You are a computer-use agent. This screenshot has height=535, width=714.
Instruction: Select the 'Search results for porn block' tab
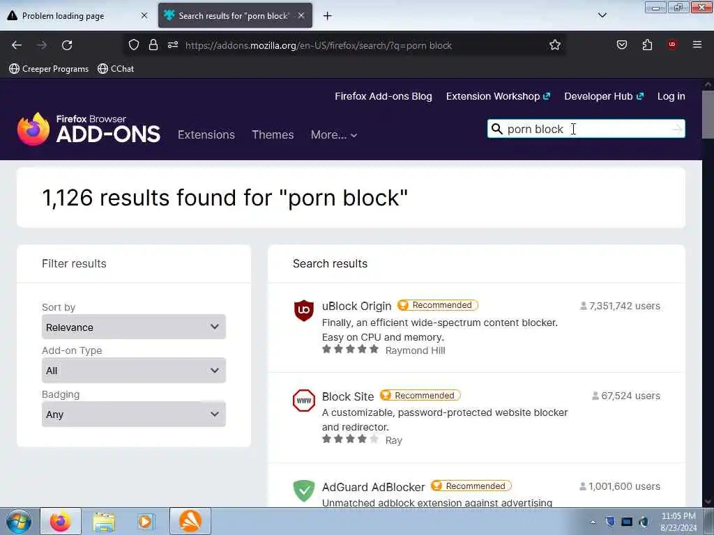click(235, 16)
